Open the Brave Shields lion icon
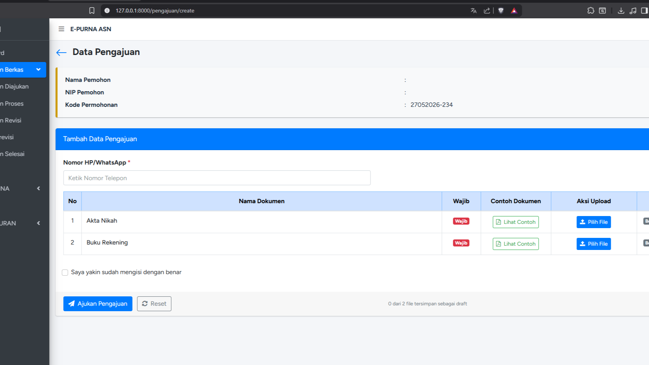This screenshot has width=649, height=365. [x=501, y=11]
